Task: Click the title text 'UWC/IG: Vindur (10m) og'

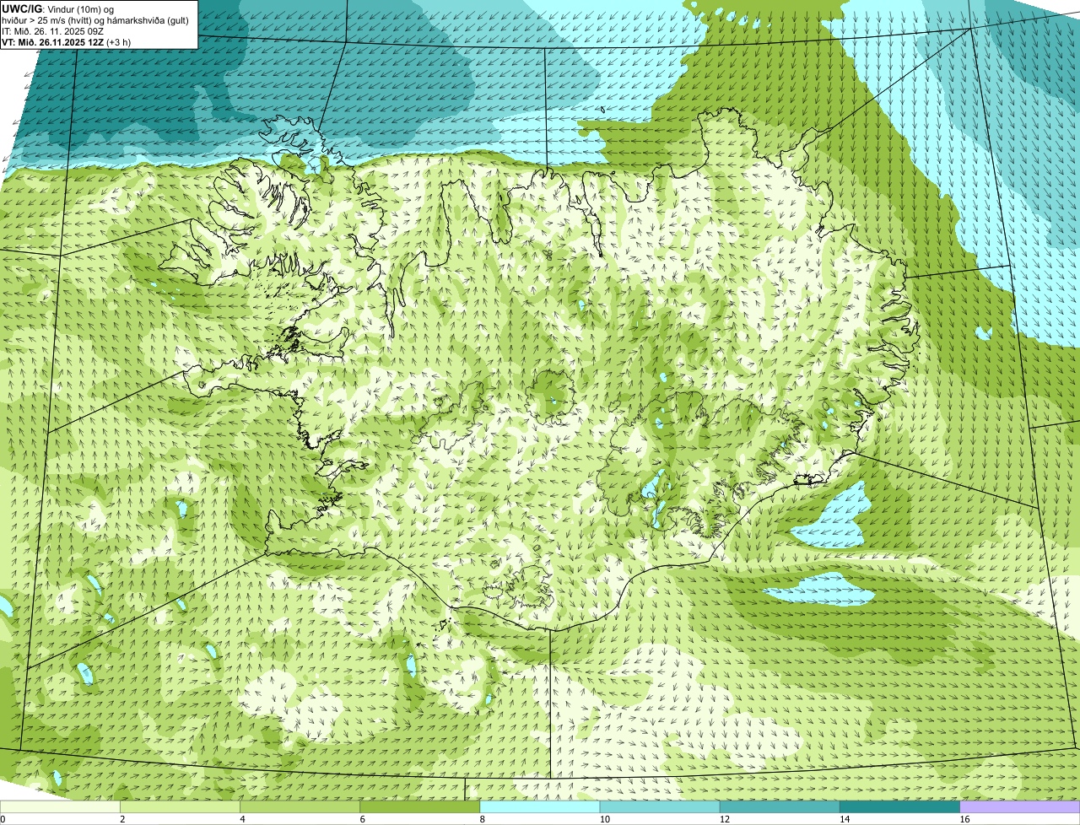Action: [57, 8]
